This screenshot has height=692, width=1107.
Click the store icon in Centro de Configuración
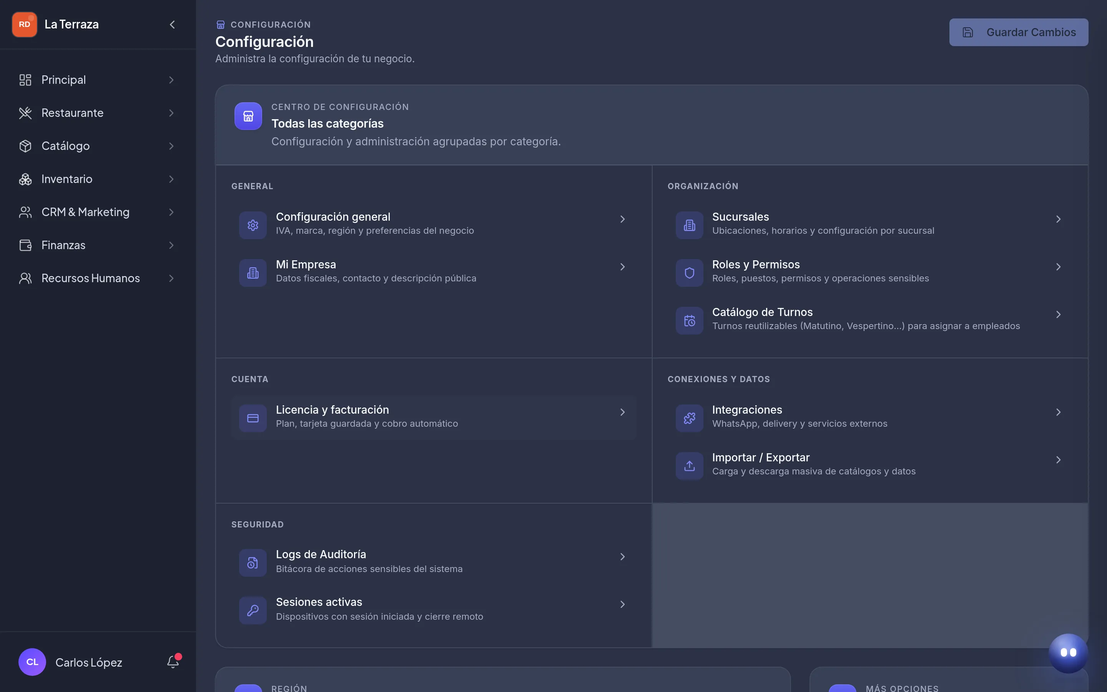(x=248, y=116)
